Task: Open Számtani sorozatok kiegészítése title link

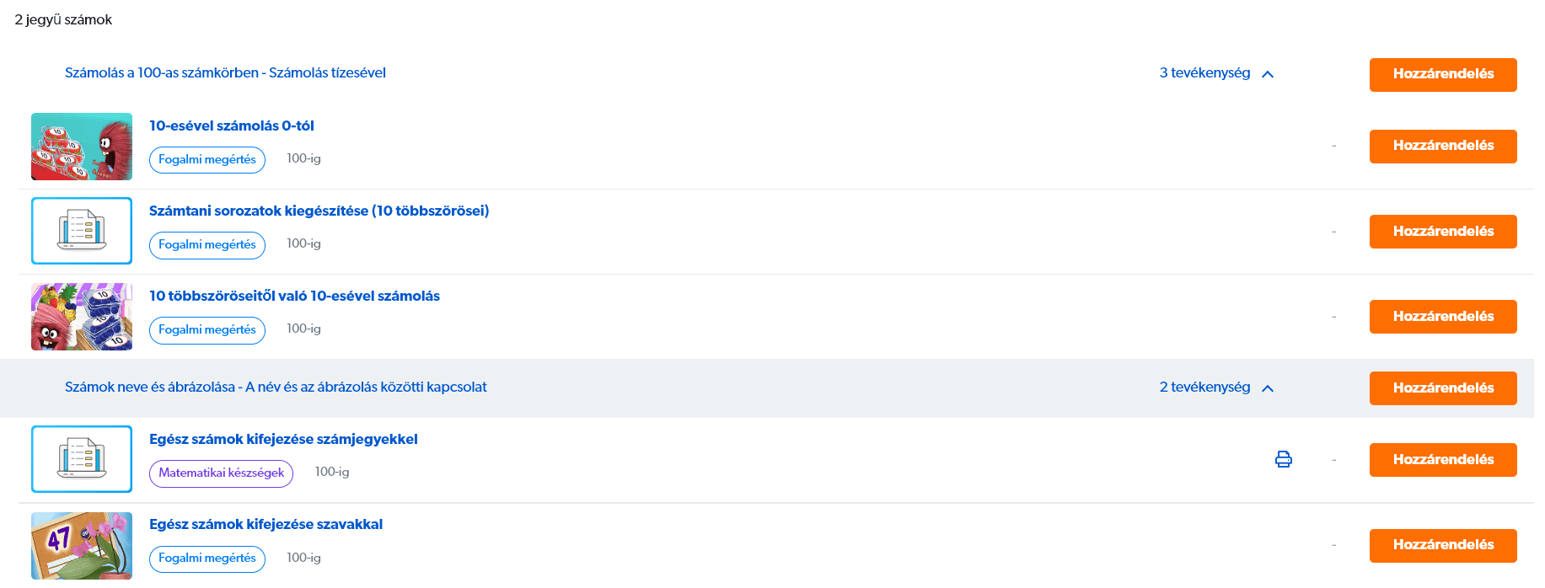Action: [x=319, y=211]
